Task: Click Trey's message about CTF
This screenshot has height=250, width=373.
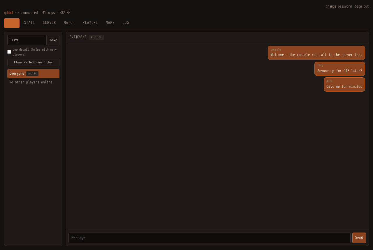Action: pyautogui.click(x=339, y=69)
